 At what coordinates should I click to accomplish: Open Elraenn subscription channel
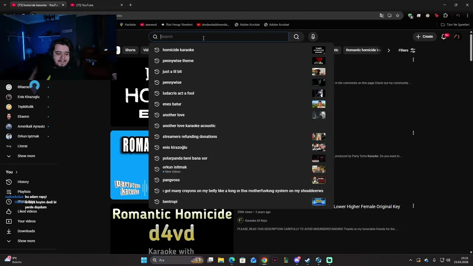tap(28, 116)
